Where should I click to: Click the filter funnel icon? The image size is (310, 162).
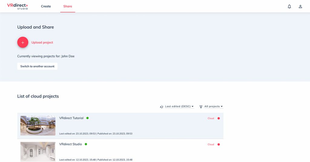click(x=201, y=107)
